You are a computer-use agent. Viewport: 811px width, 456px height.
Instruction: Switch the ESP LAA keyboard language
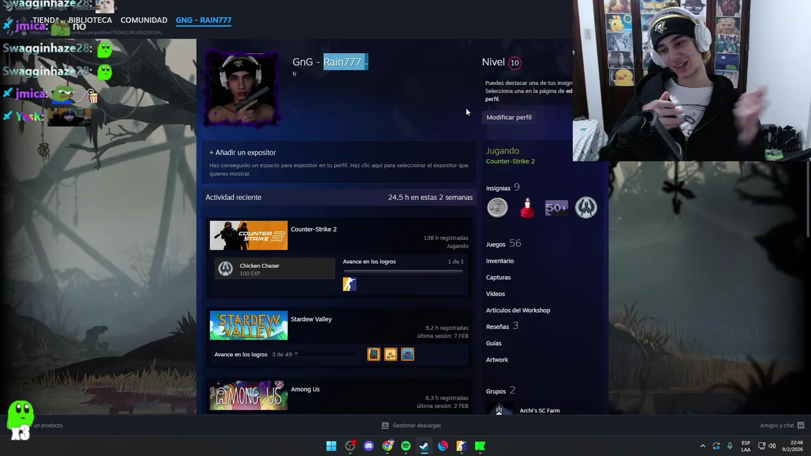[x=746, y=446]
